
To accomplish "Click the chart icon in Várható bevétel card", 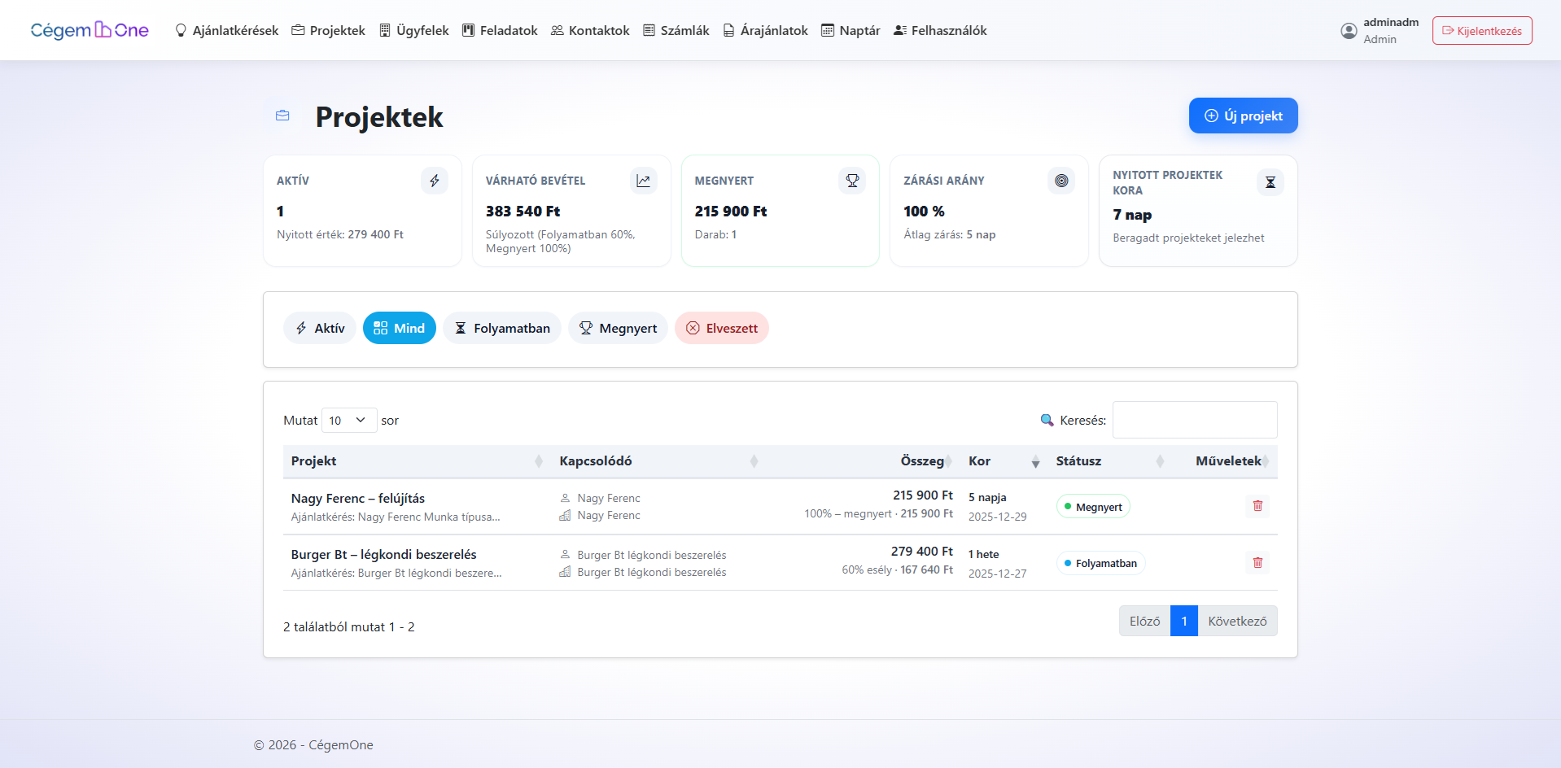I will coord(643,181).
